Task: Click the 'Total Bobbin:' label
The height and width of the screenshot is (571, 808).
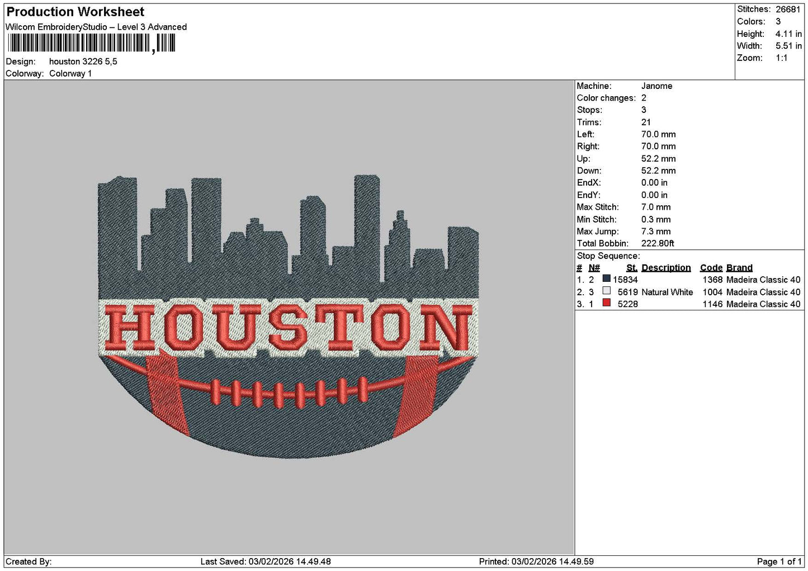Action: click(x=603, y=243)
